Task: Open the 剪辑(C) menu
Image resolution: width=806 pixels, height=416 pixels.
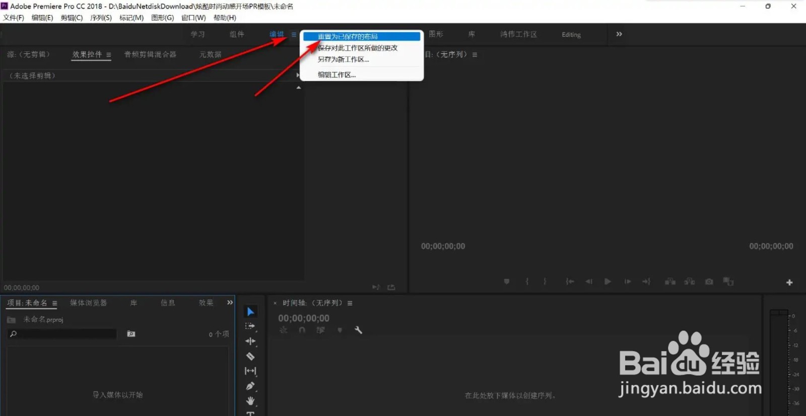Action: coord(72,18)
